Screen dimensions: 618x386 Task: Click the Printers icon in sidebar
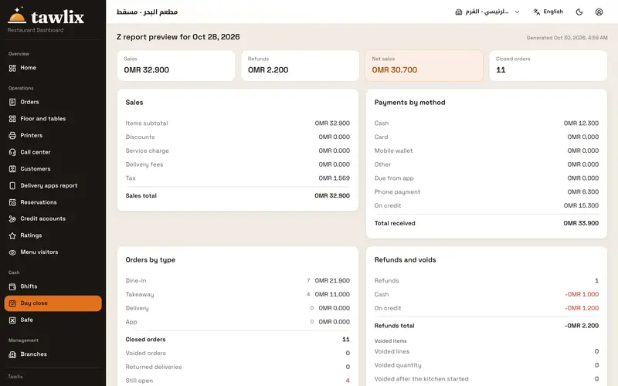pos(12,136)
